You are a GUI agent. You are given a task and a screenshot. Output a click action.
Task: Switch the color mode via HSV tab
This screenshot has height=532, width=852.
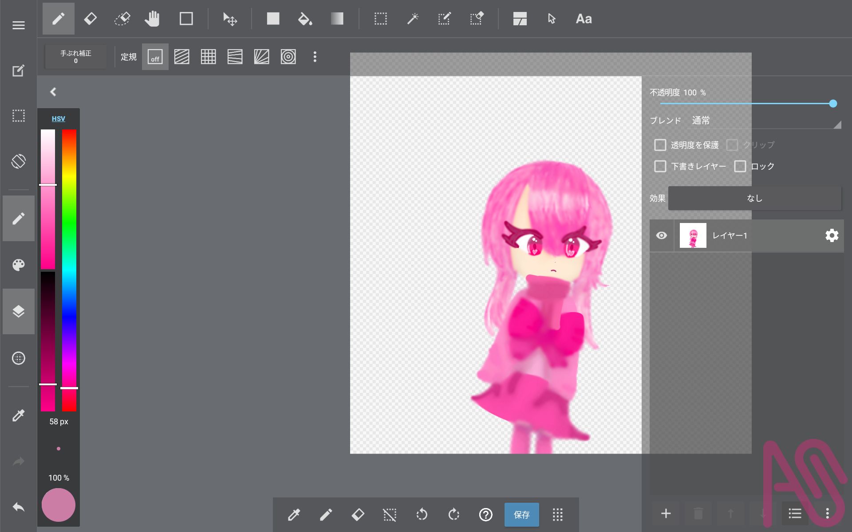tap(58, 118)
